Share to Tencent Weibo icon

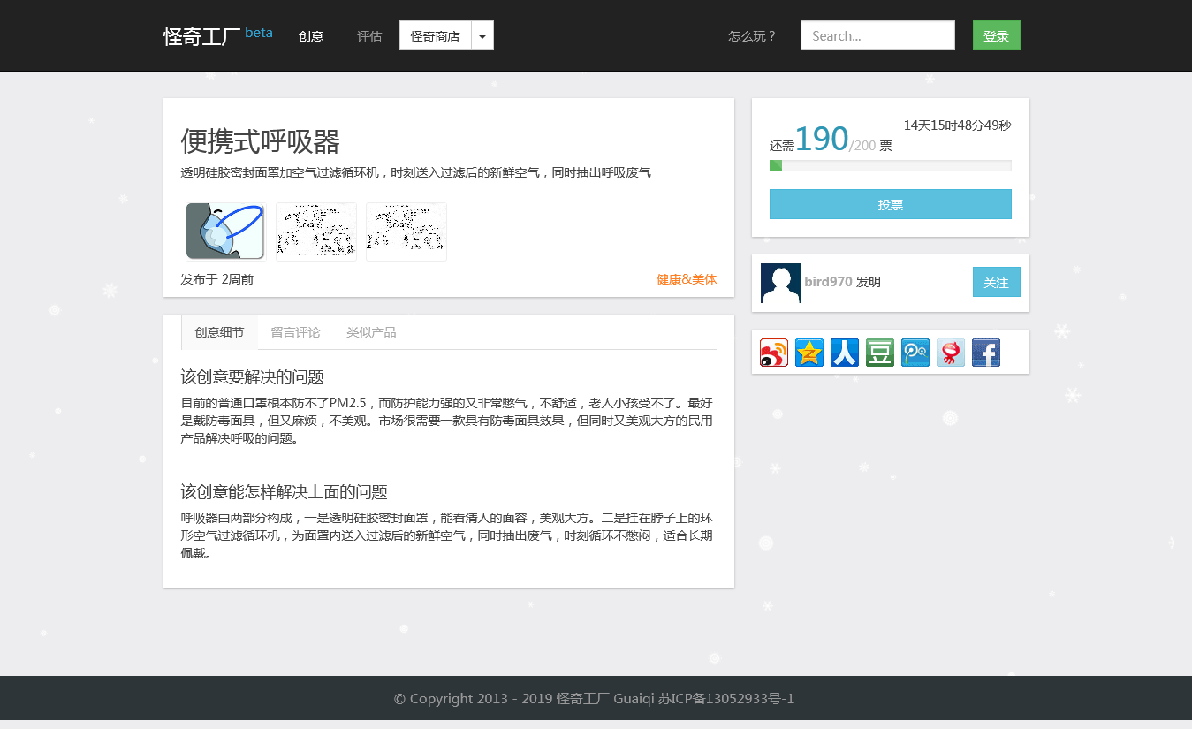[915, 353]
